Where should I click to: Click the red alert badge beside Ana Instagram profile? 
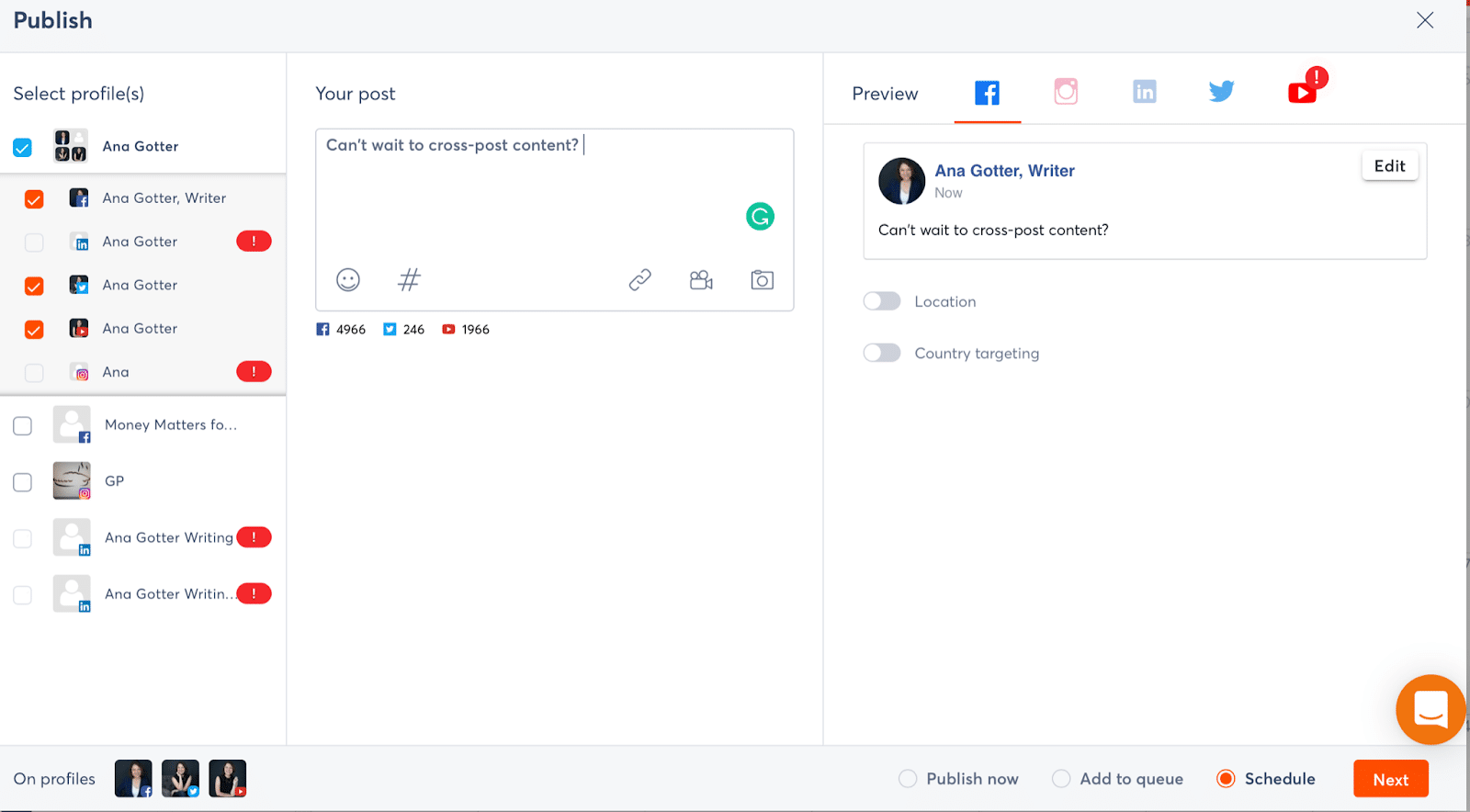pos(254,372)
